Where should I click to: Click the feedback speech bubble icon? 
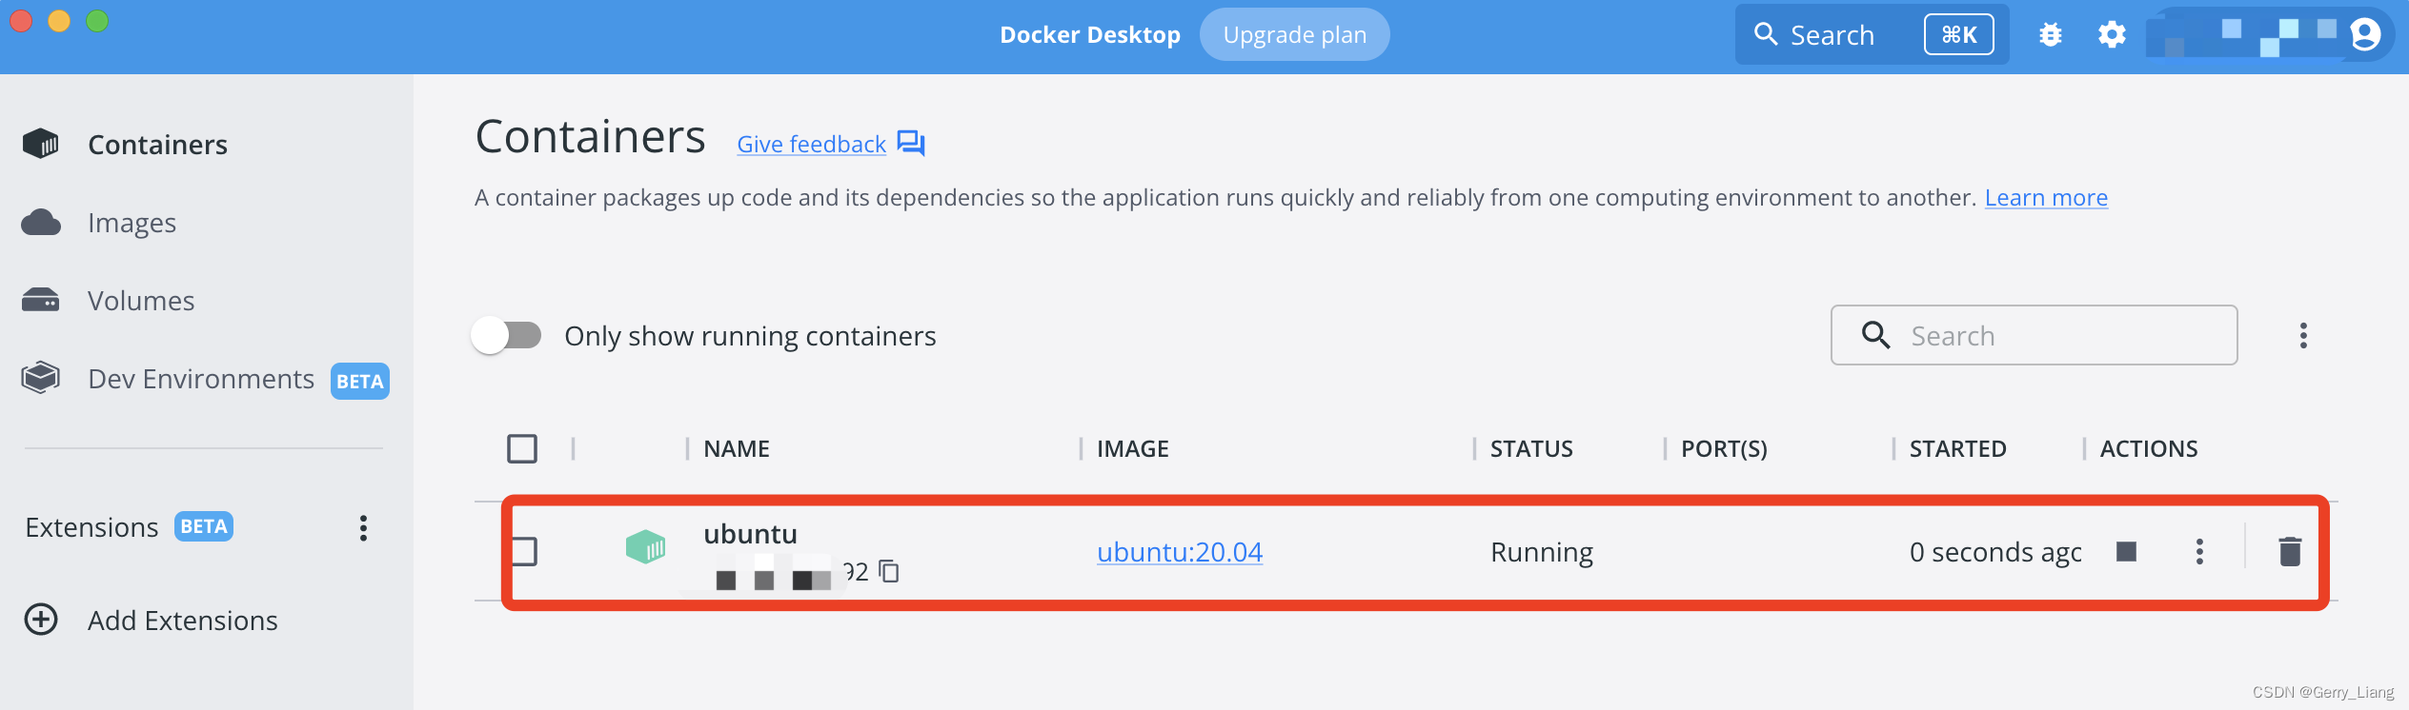click(x=911, y=144)
